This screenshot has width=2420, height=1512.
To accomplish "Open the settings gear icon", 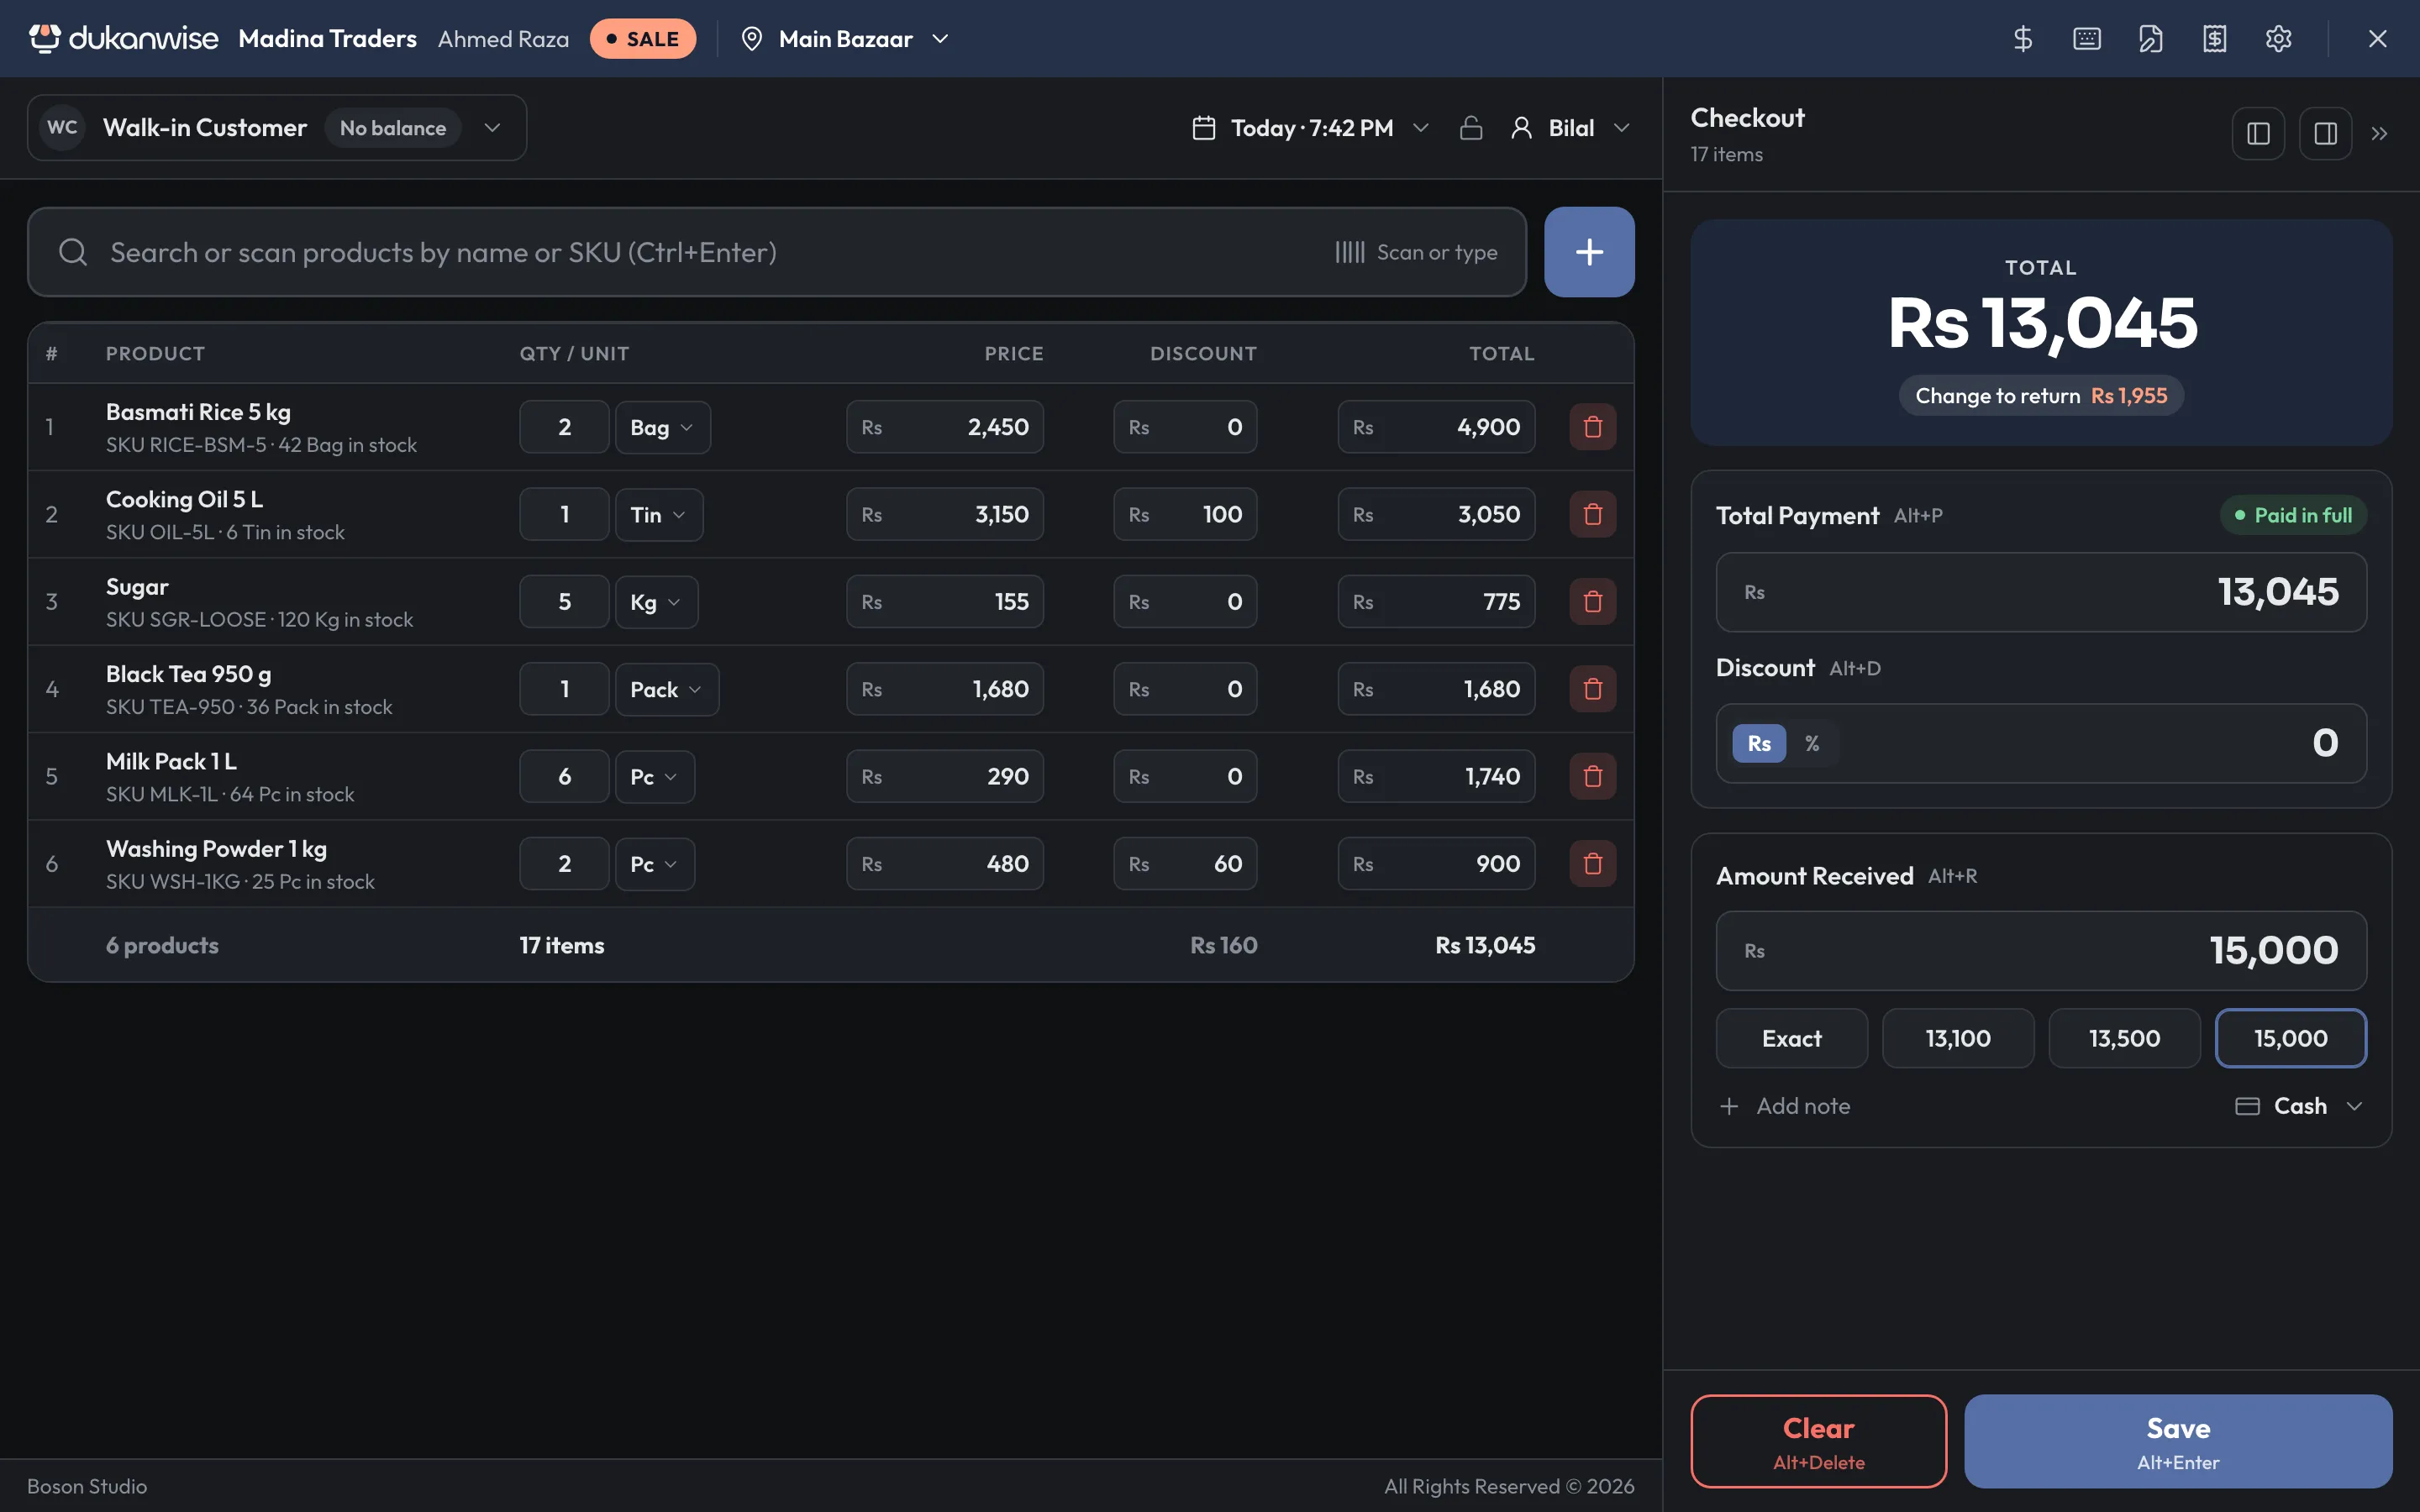I will [x=2278, y=39].
